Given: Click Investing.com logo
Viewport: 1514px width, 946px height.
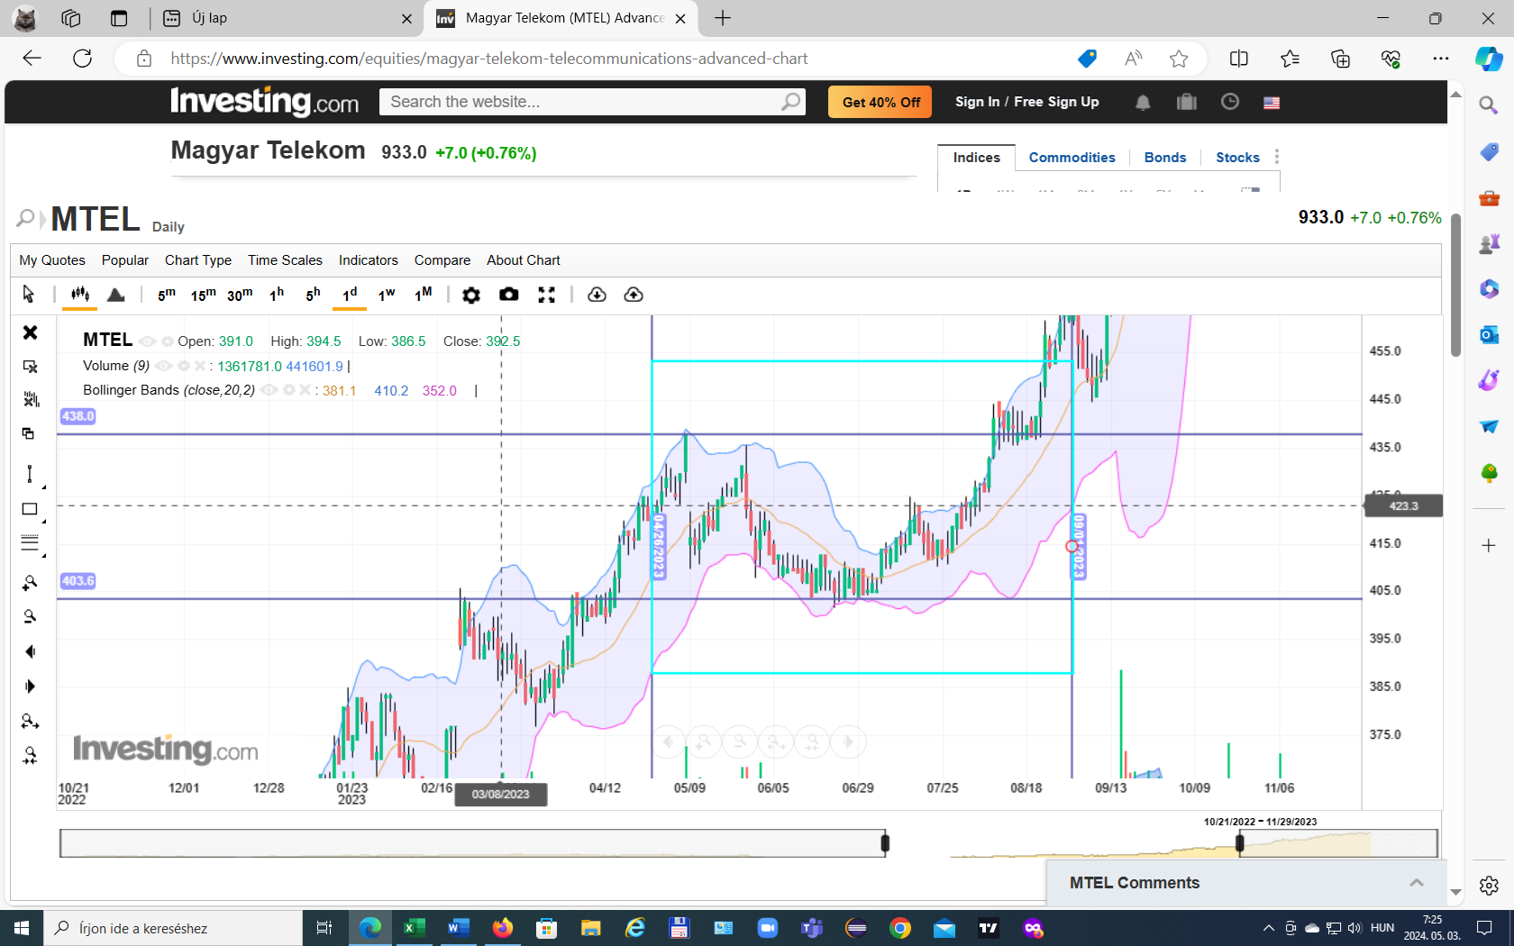Looking at the screenshot, I should (265, 101).
